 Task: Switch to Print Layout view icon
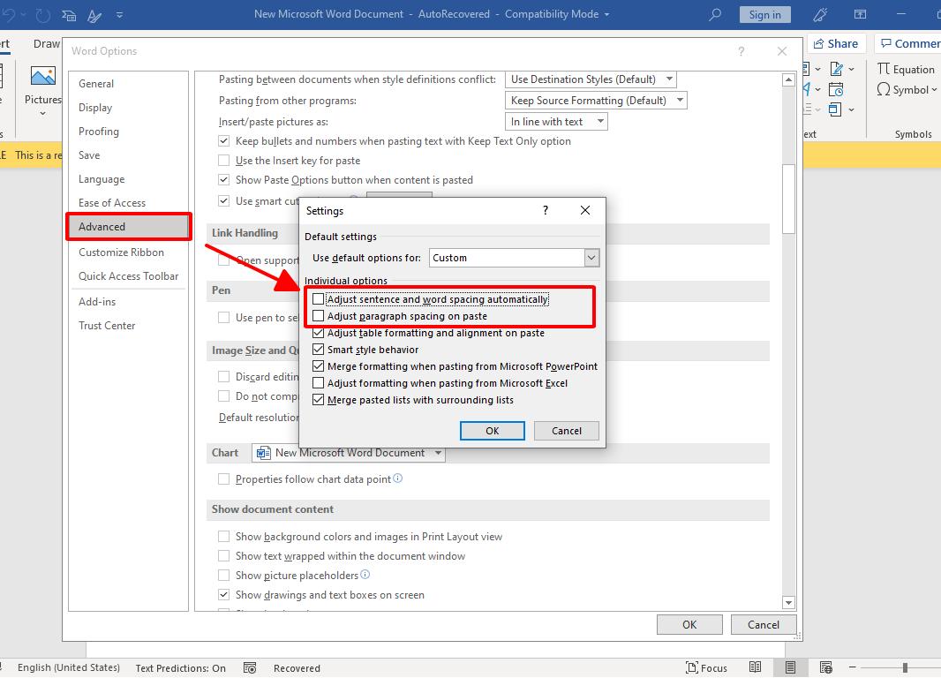pyautogui.click(x=790, y=667)
